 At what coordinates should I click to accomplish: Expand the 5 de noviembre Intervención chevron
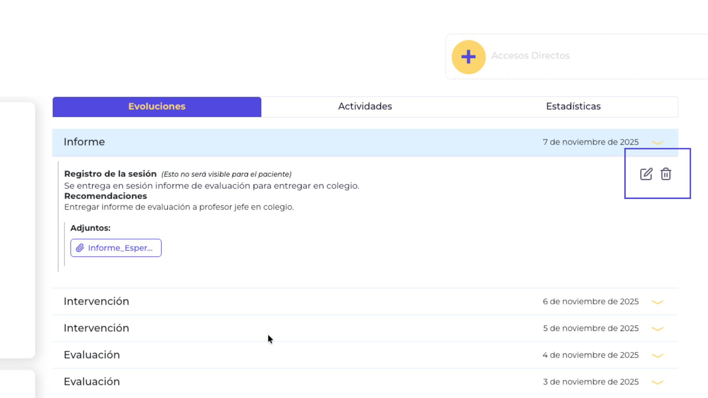[657, 329]
